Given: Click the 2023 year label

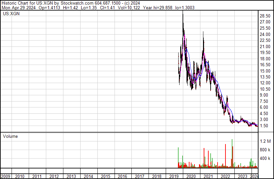Looking at the screenshot, I should click(x=243, y=176).
